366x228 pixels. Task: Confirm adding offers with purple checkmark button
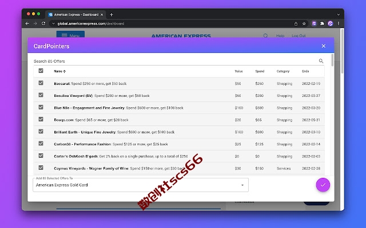323,185
